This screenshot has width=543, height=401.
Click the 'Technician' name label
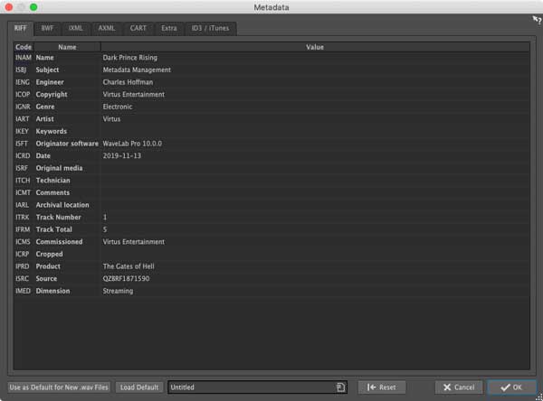[53, 181]
